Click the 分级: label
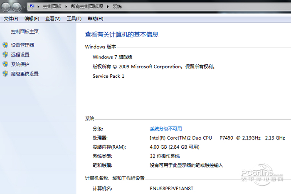 [x=98, y=129]
